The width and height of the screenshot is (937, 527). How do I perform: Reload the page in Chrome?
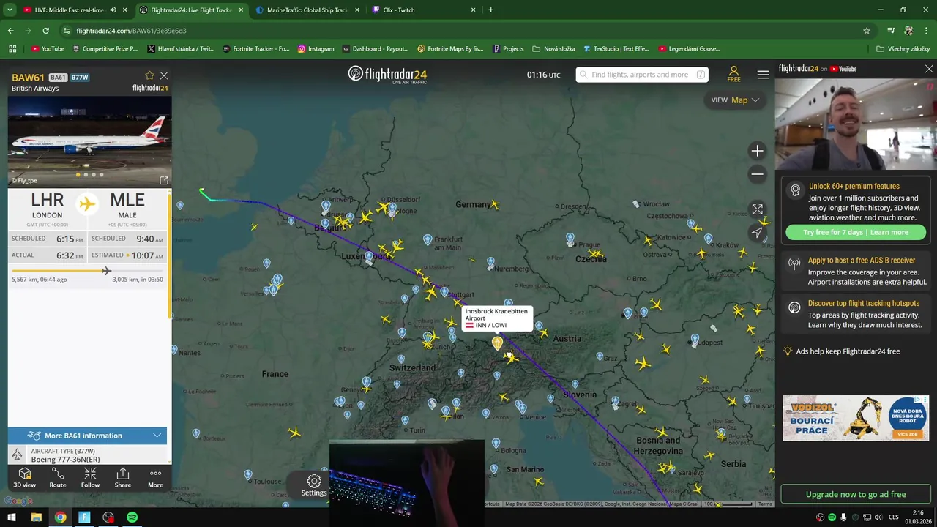coord(45,31)
